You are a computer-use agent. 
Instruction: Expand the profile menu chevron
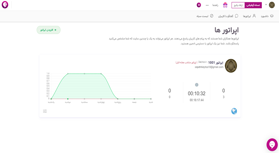266,5
